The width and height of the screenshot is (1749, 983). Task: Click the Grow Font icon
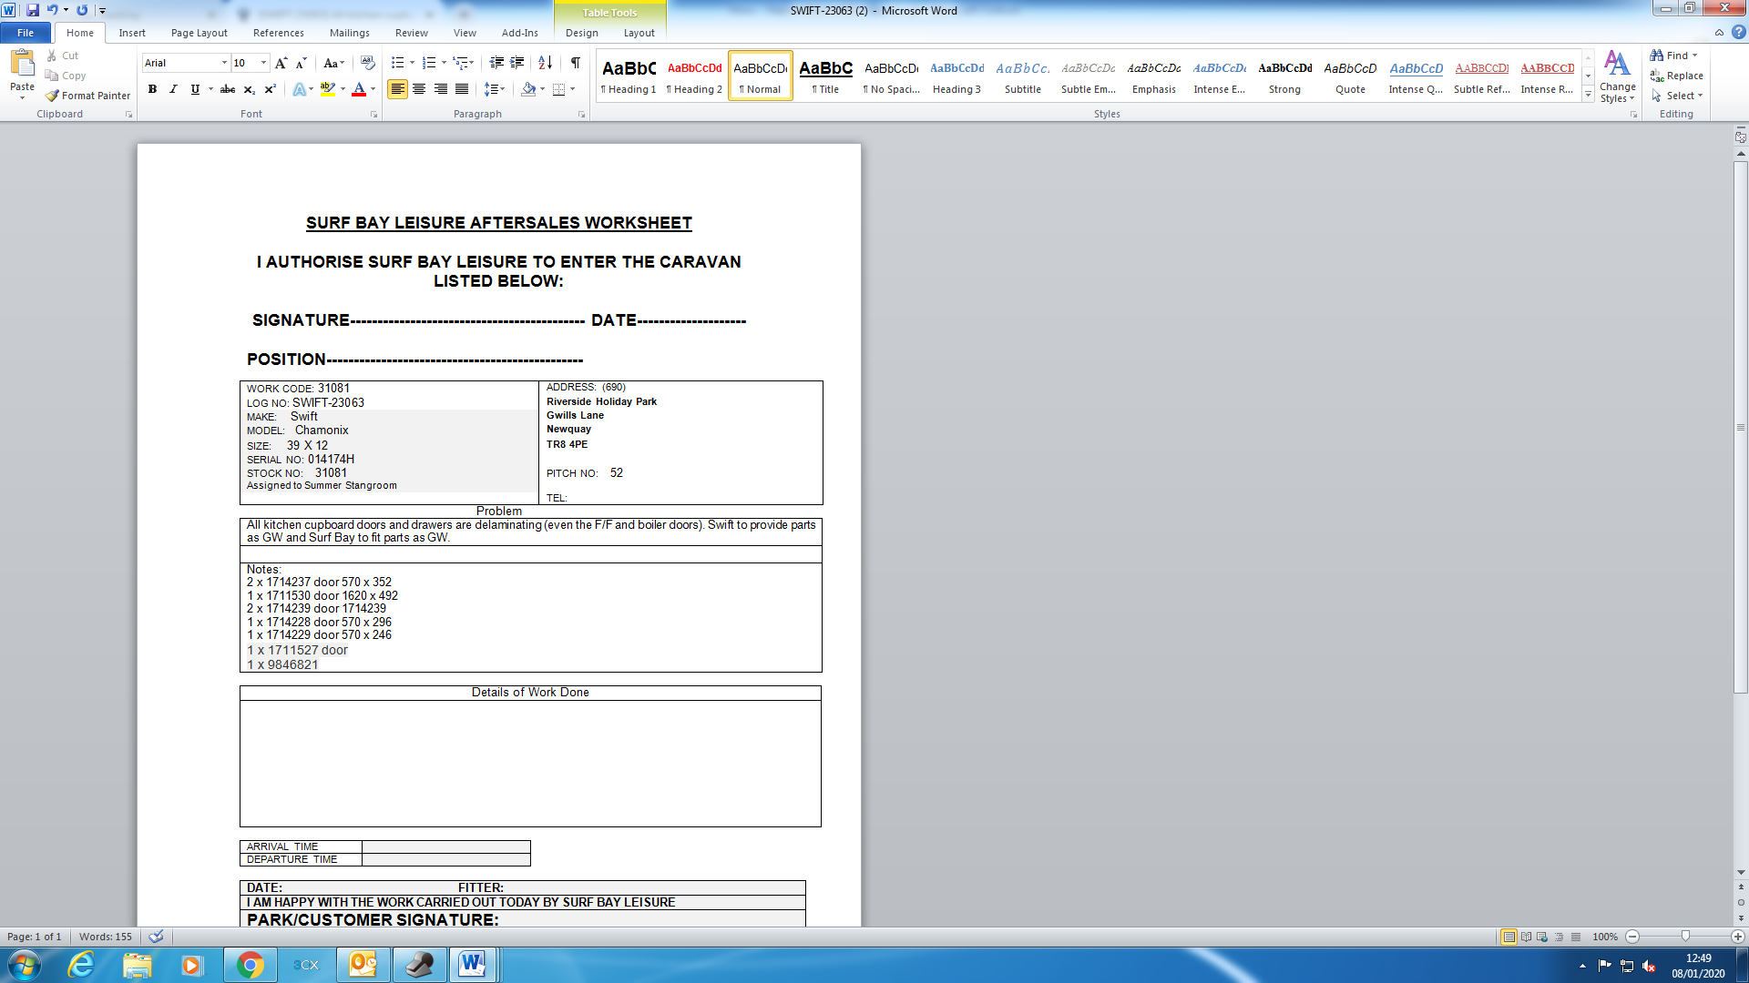coord(281,63)
